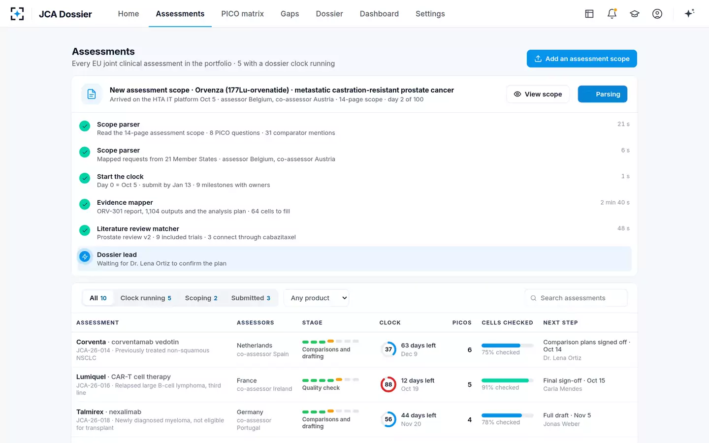Open the Dossier tab

tap(329, 14)
